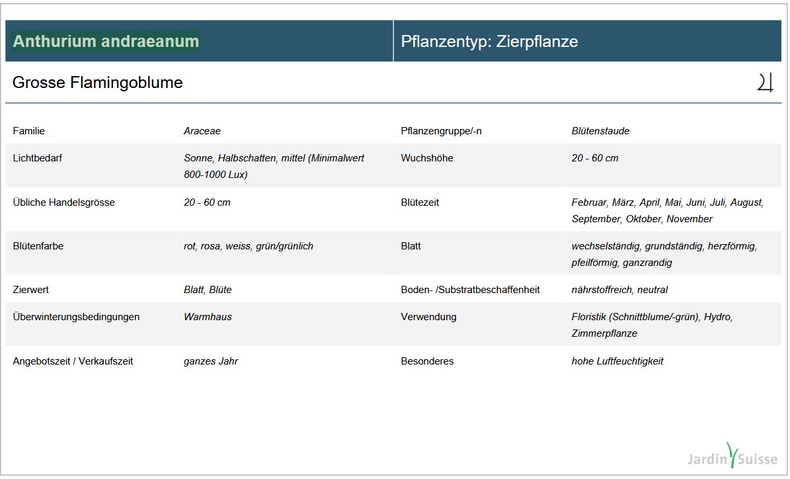Select the Wuchshöhe label
The height and width of the screenshot is (479, 790).
pos(427,158)
